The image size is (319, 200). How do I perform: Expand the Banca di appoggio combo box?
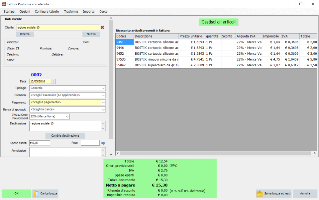pos(103,109)
